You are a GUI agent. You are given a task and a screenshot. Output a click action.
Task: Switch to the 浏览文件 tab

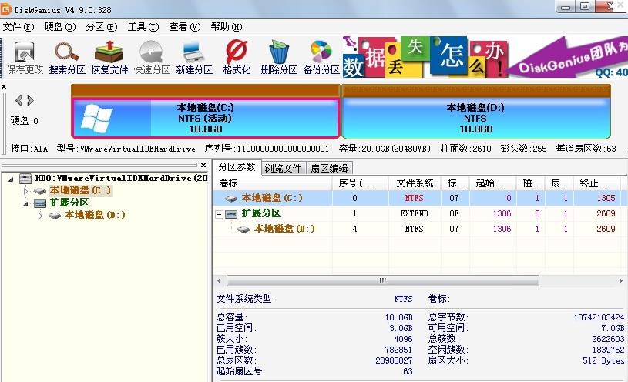click(283, 168)
